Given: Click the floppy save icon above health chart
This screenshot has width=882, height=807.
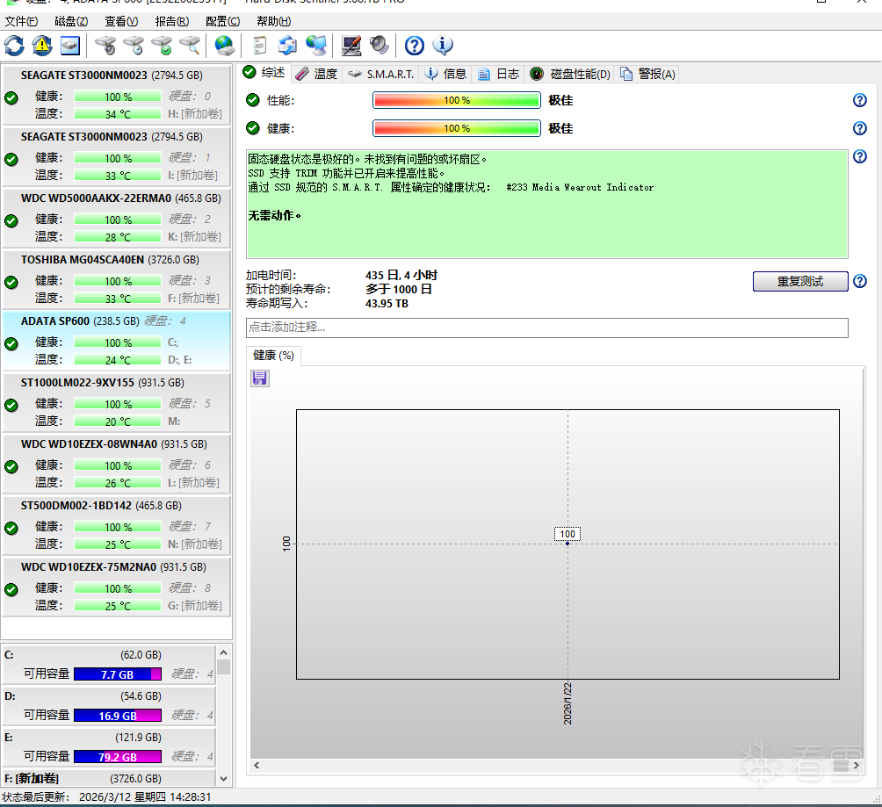Looking at the screenshot, I should 260,378.
